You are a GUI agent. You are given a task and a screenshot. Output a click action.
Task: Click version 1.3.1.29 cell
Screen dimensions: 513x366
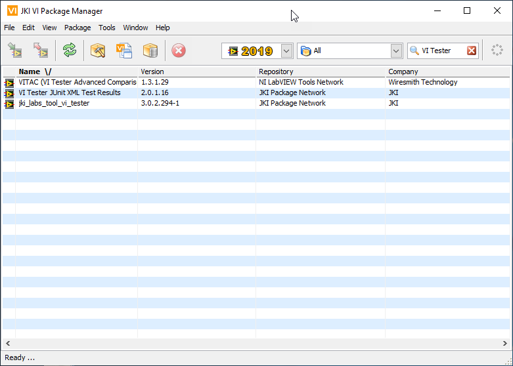(x=155, y=82)
